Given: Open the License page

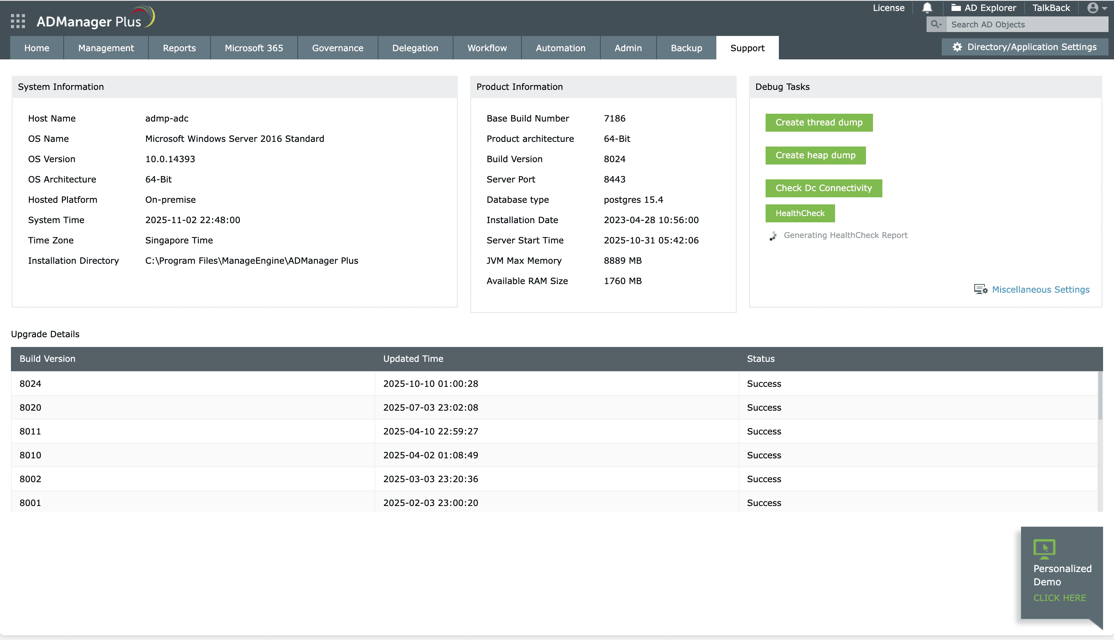Looking at the screenshot, I should pos(889,7).
